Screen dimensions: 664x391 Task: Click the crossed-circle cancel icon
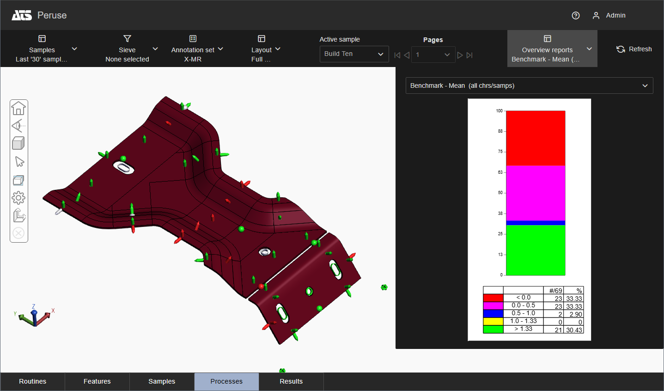point(18,233)
